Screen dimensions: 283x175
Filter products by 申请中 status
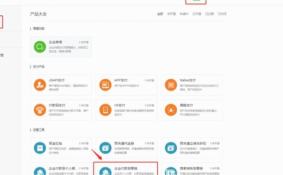[184, 14]
